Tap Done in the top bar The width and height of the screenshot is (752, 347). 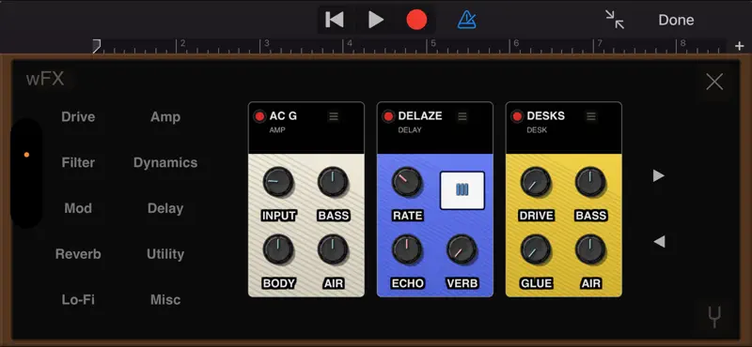(x=676, y=20)
